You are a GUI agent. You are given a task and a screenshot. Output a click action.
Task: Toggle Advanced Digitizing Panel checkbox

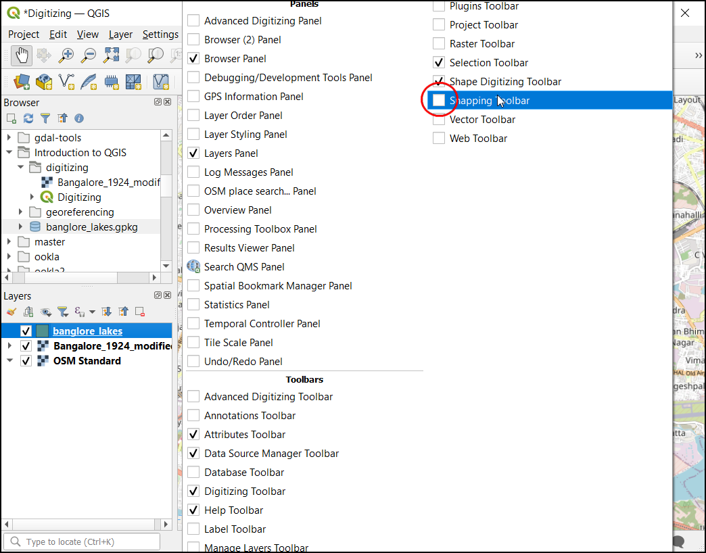[x=193, y=21]
